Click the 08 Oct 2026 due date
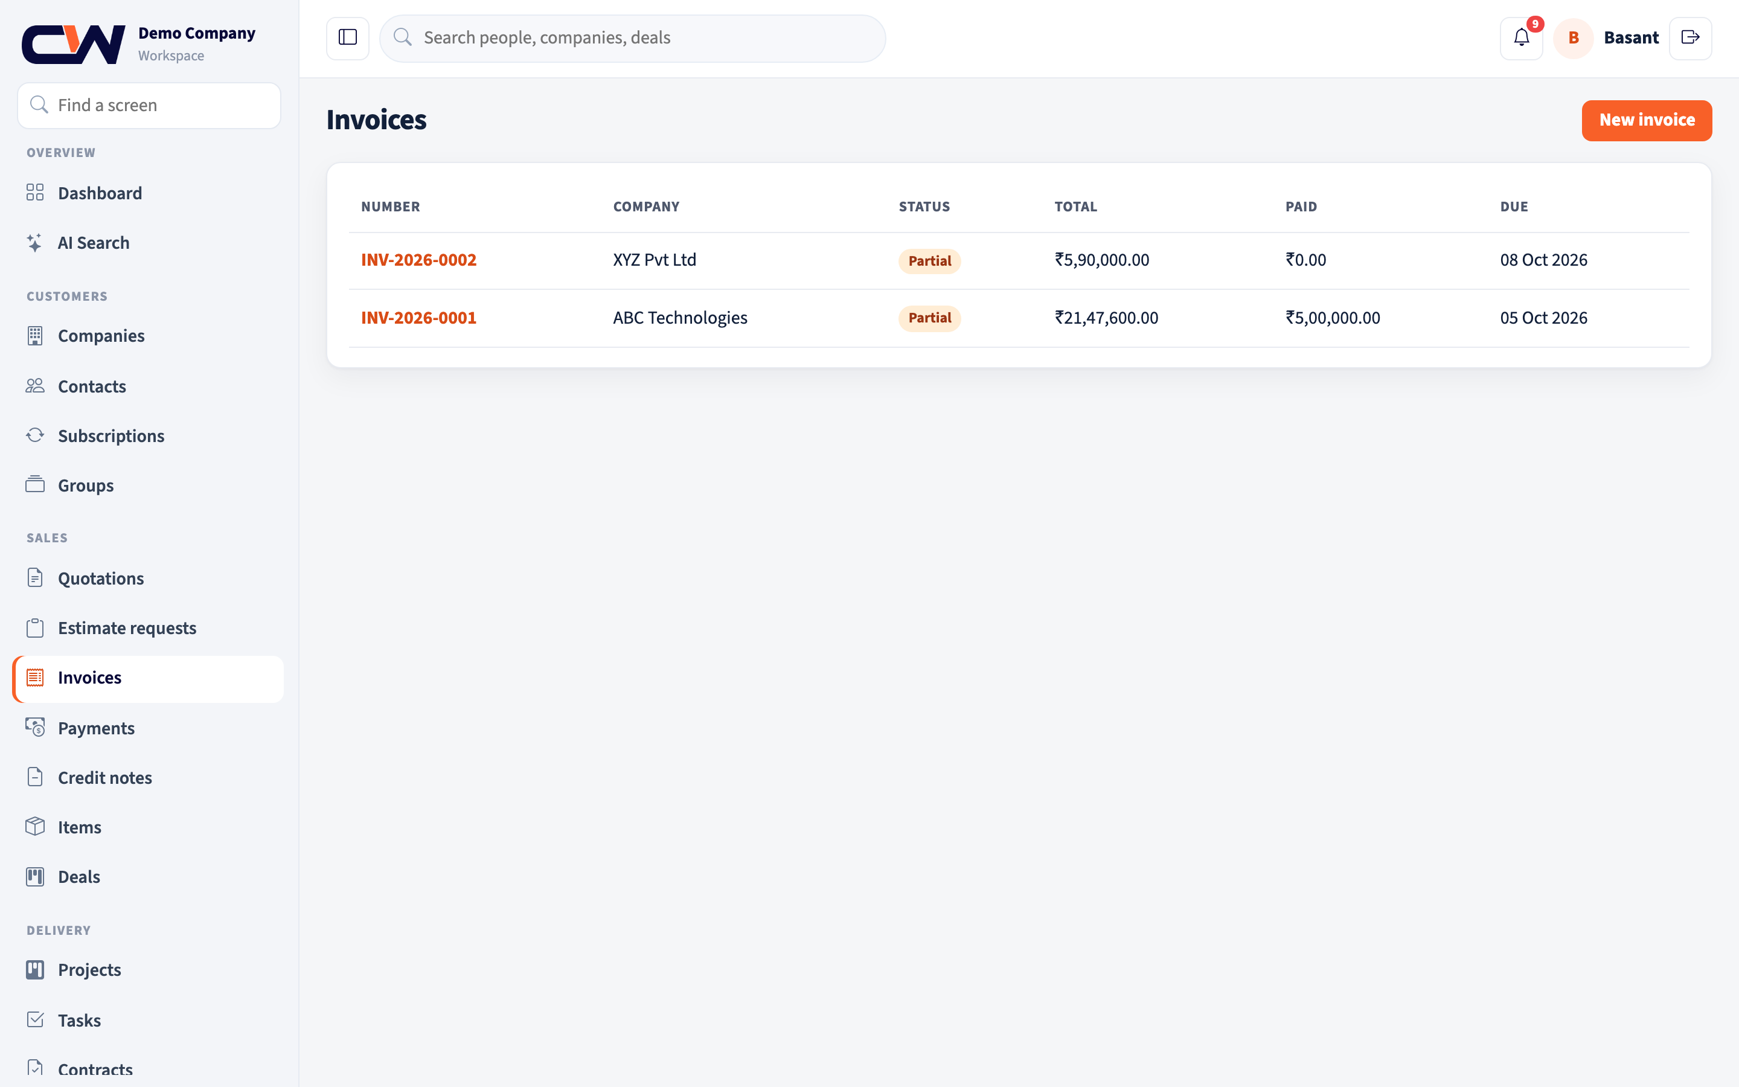Image resolution: width=1739 pixels, height=1087 pixels. (x=1543, y=260)
